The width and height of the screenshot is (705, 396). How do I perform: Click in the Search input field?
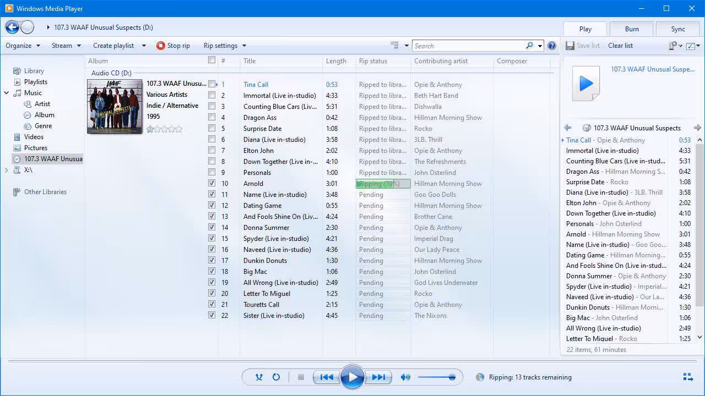468,46
